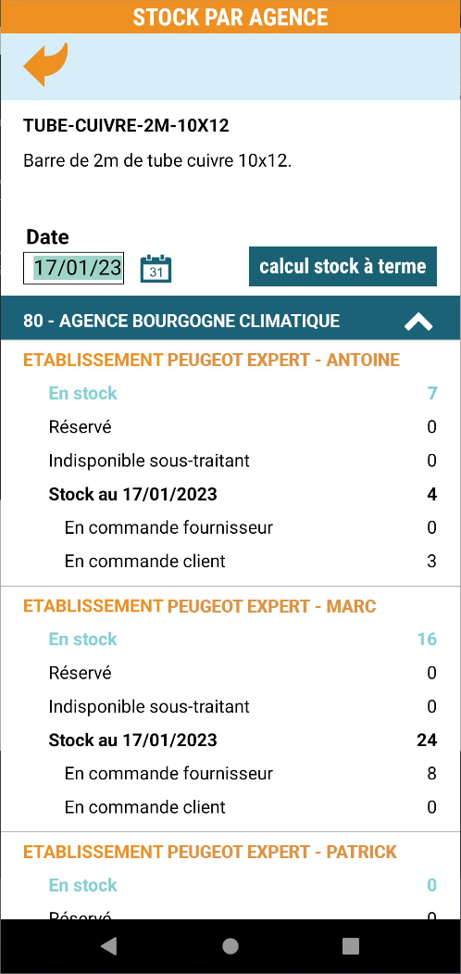Collapse the Agence Bourgogne Climatique section chevron

418,322
